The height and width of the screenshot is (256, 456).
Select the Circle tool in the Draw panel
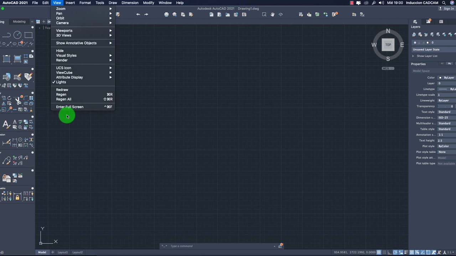[17, 35]
